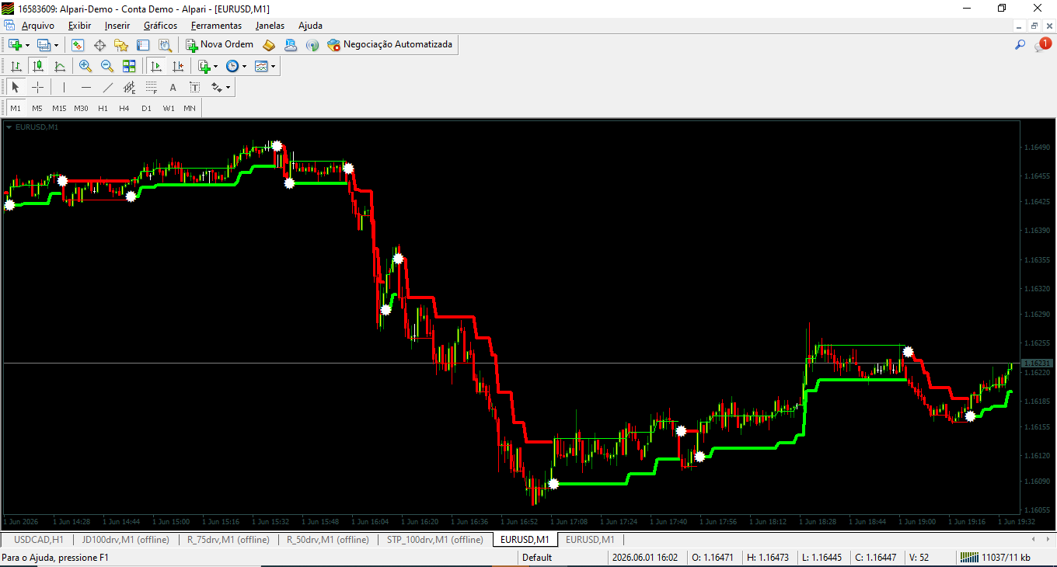The height and width of the screenshot is (567, 1057).
Task: Select the horizontal line drawing tool
Action: [x=86, y=87]
